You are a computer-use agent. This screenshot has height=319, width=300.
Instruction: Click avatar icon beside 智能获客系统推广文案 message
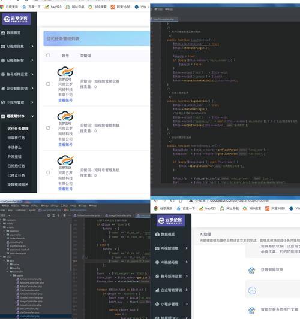coord(251,310)
